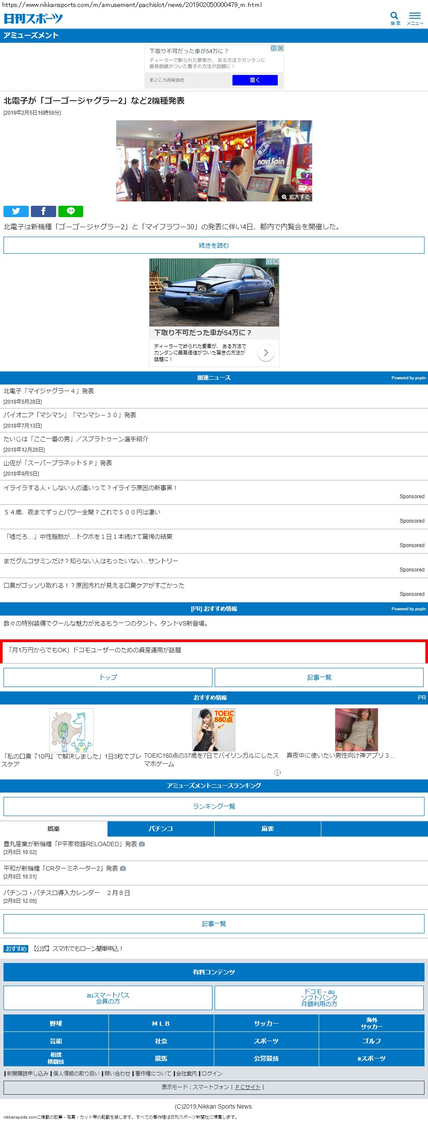Click the ad info icon below recommendations
The height and width of the screenshot is (1123, 428).
tap(277, 772)
